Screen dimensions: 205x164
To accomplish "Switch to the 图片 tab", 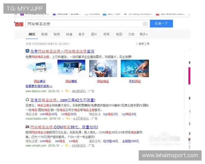I will [x=94, y=34].
